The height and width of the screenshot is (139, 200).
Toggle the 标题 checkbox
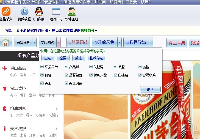(115, 67)
